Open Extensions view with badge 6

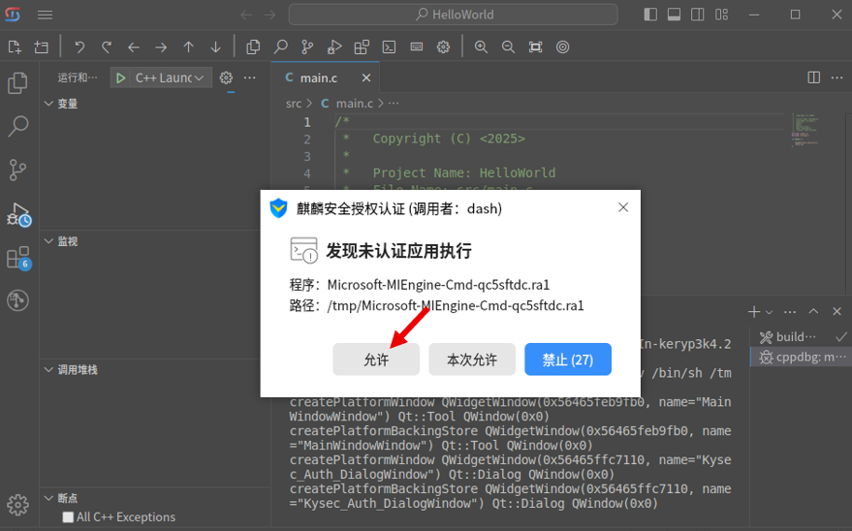(17, 258)
